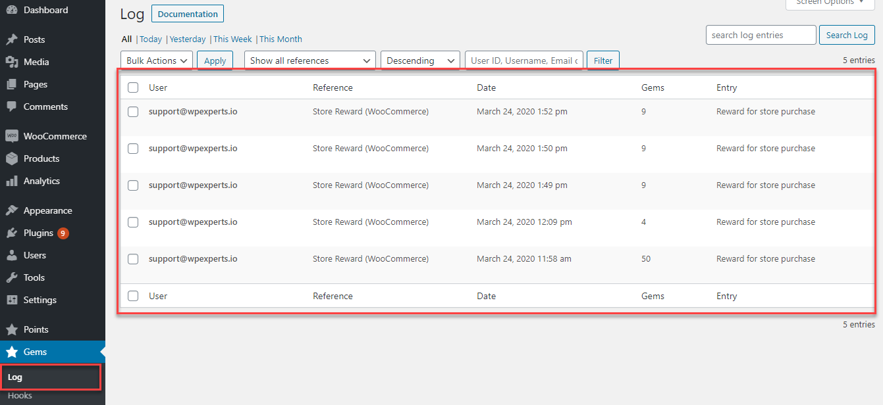Focus the search log entries field
The image size is (883, 405).
click(761, 35)
